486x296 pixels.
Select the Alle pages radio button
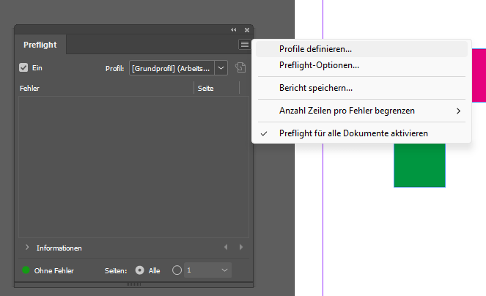(140, 270)
